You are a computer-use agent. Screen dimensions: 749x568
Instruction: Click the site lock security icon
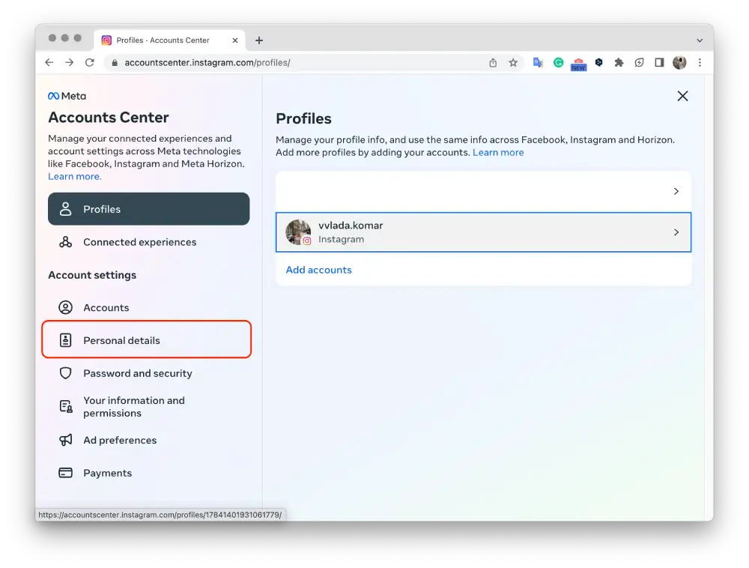click(x=115, y=63)
